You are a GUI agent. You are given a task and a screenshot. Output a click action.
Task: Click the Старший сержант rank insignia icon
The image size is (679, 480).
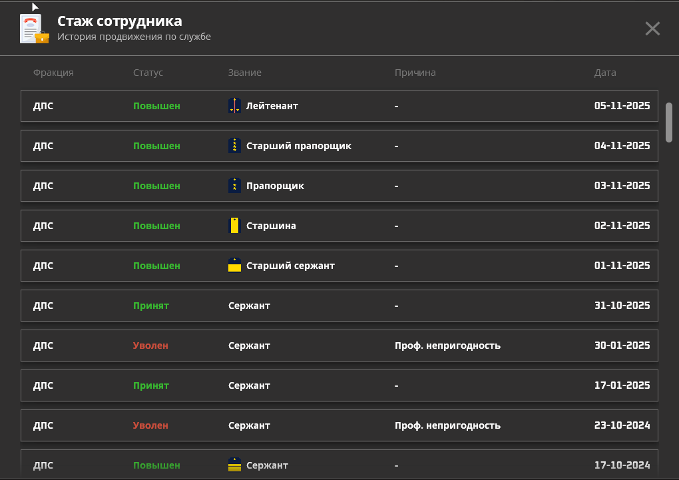[234, 266]
